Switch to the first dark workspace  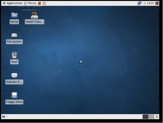[x=145, y=117]
